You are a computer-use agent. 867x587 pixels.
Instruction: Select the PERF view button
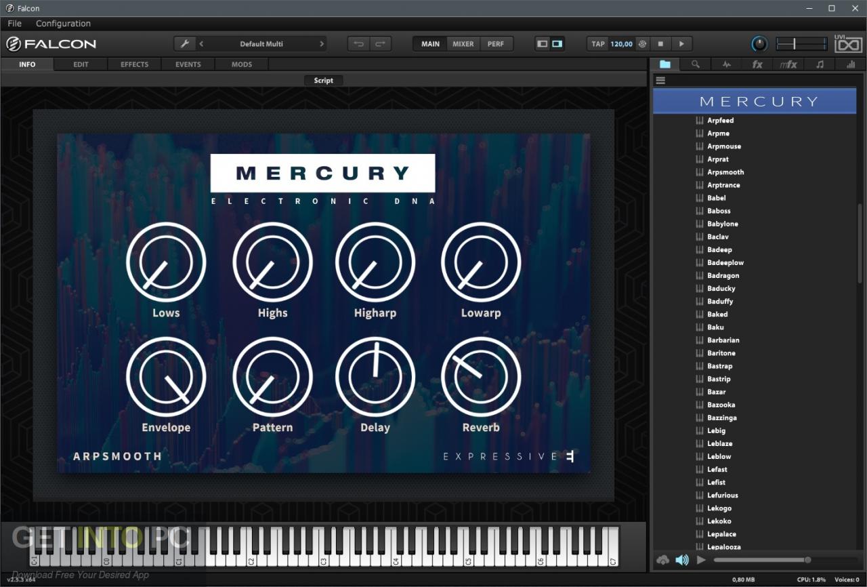(x=496, y=44)
